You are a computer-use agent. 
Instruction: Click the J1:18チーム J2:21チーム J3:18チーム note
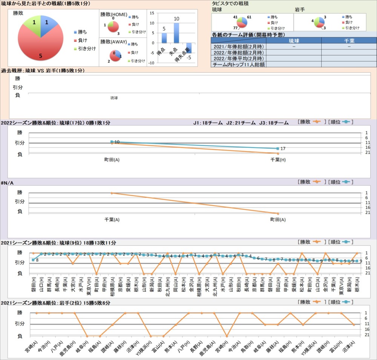click(x=241, y=123)
